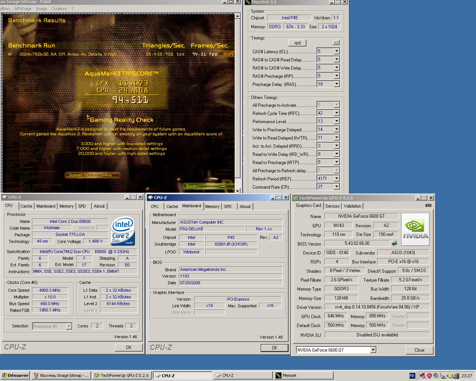Open the Refresh Period (tREF) dropdown
This screenshot has width=476, height=381.
(337, 179)
